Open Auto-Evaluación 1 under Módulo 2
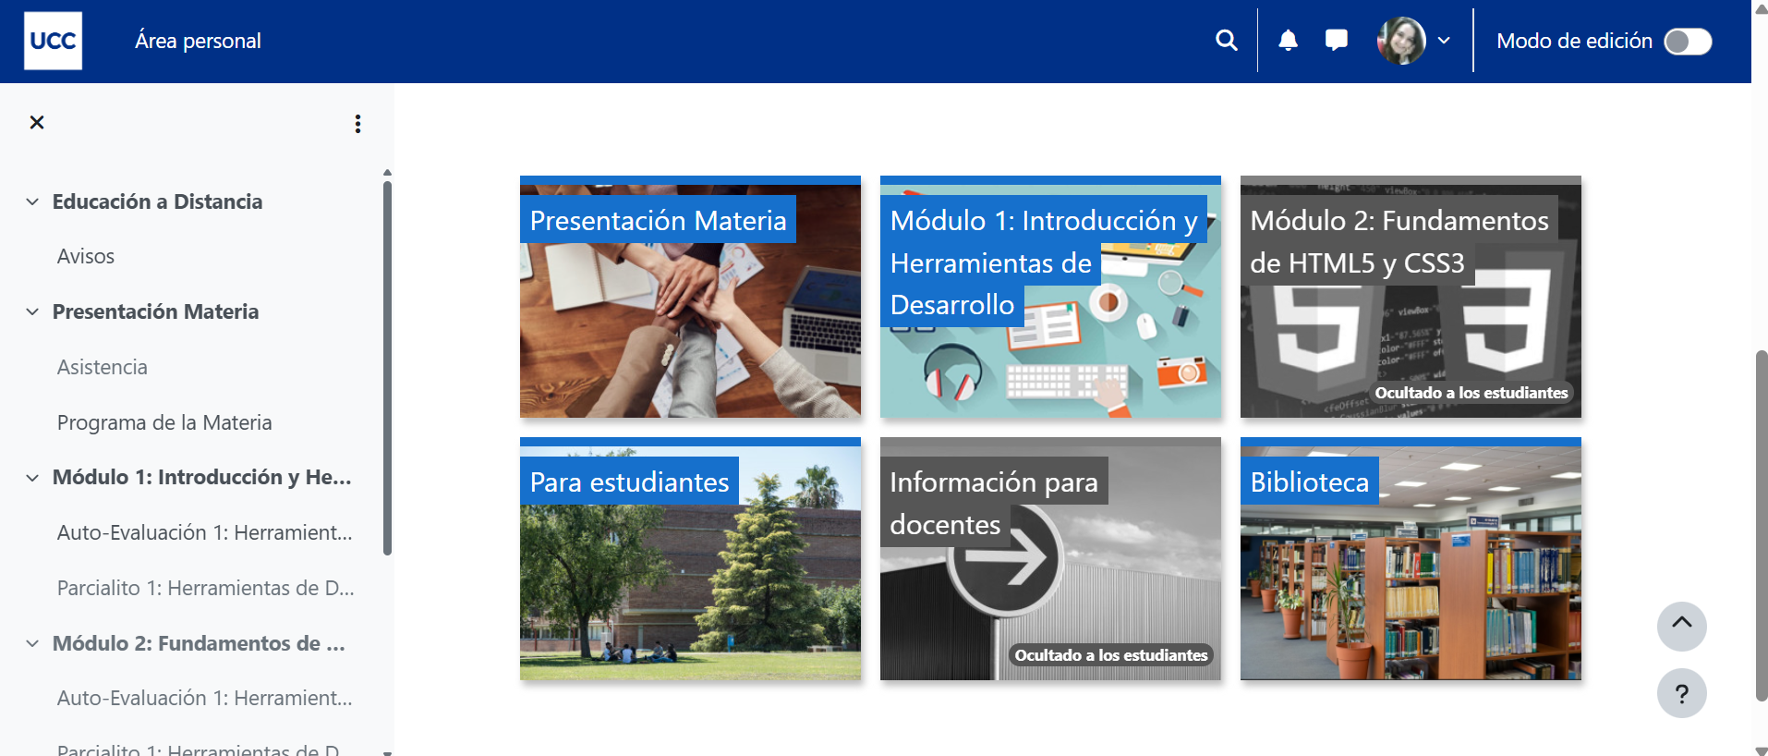The height and width of the screenshot is (756, 1768). (204, 698)
